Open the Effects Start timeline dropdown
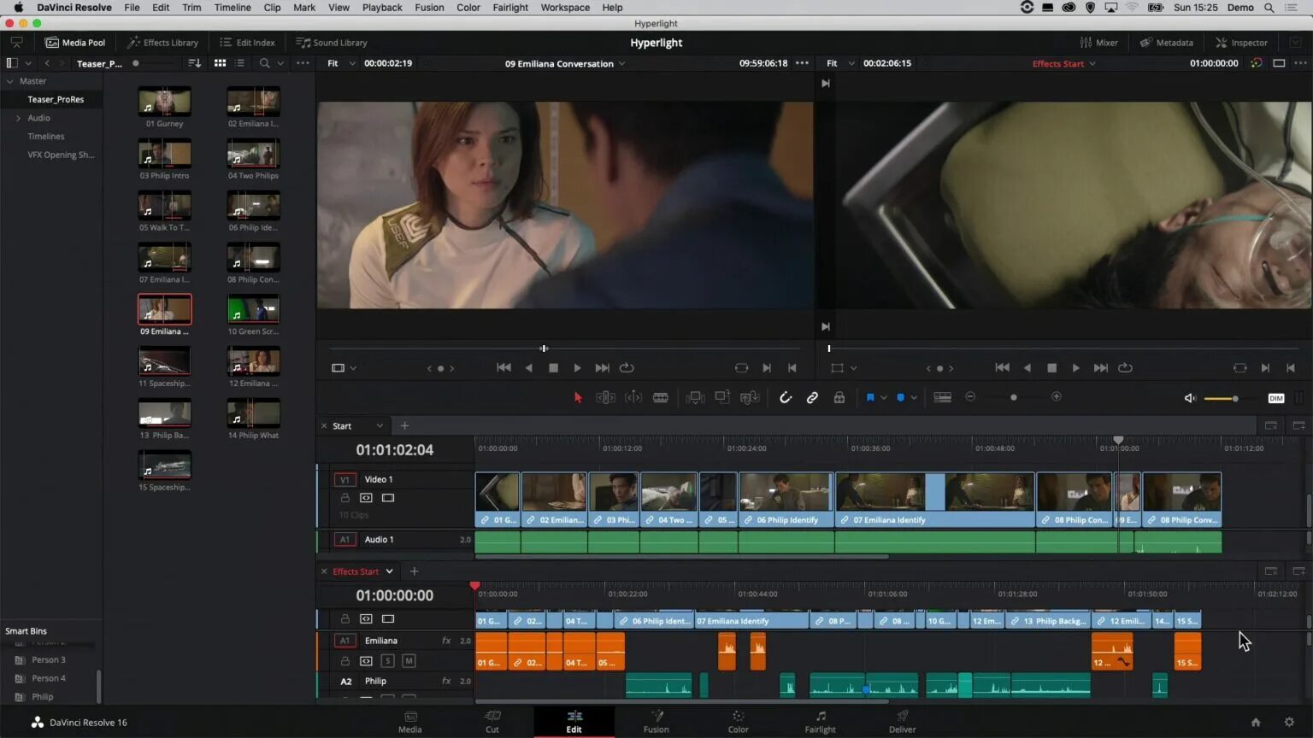The height and width of the screenshot is (738, 1313). click(x=389, y=571)
